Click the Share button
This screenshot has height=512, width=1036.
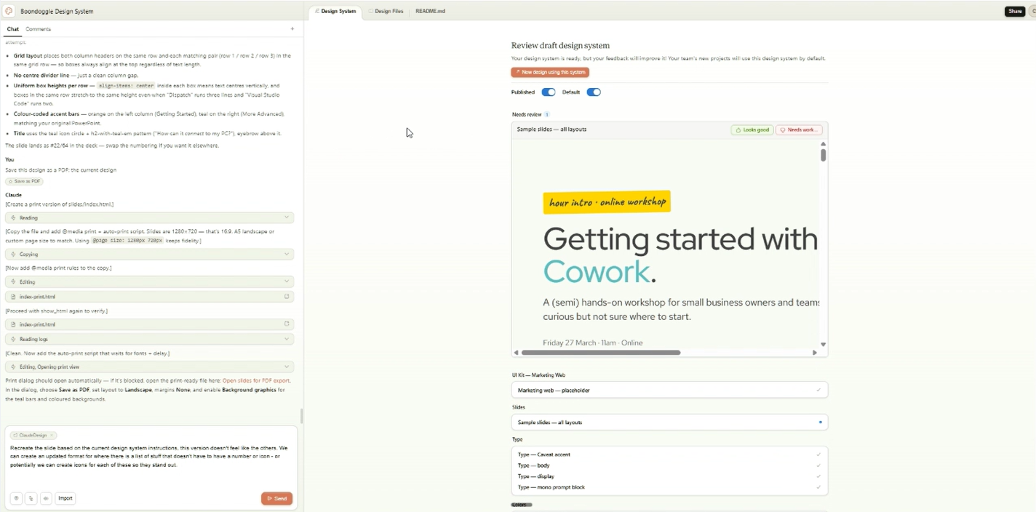click(x=1014, y=11)
